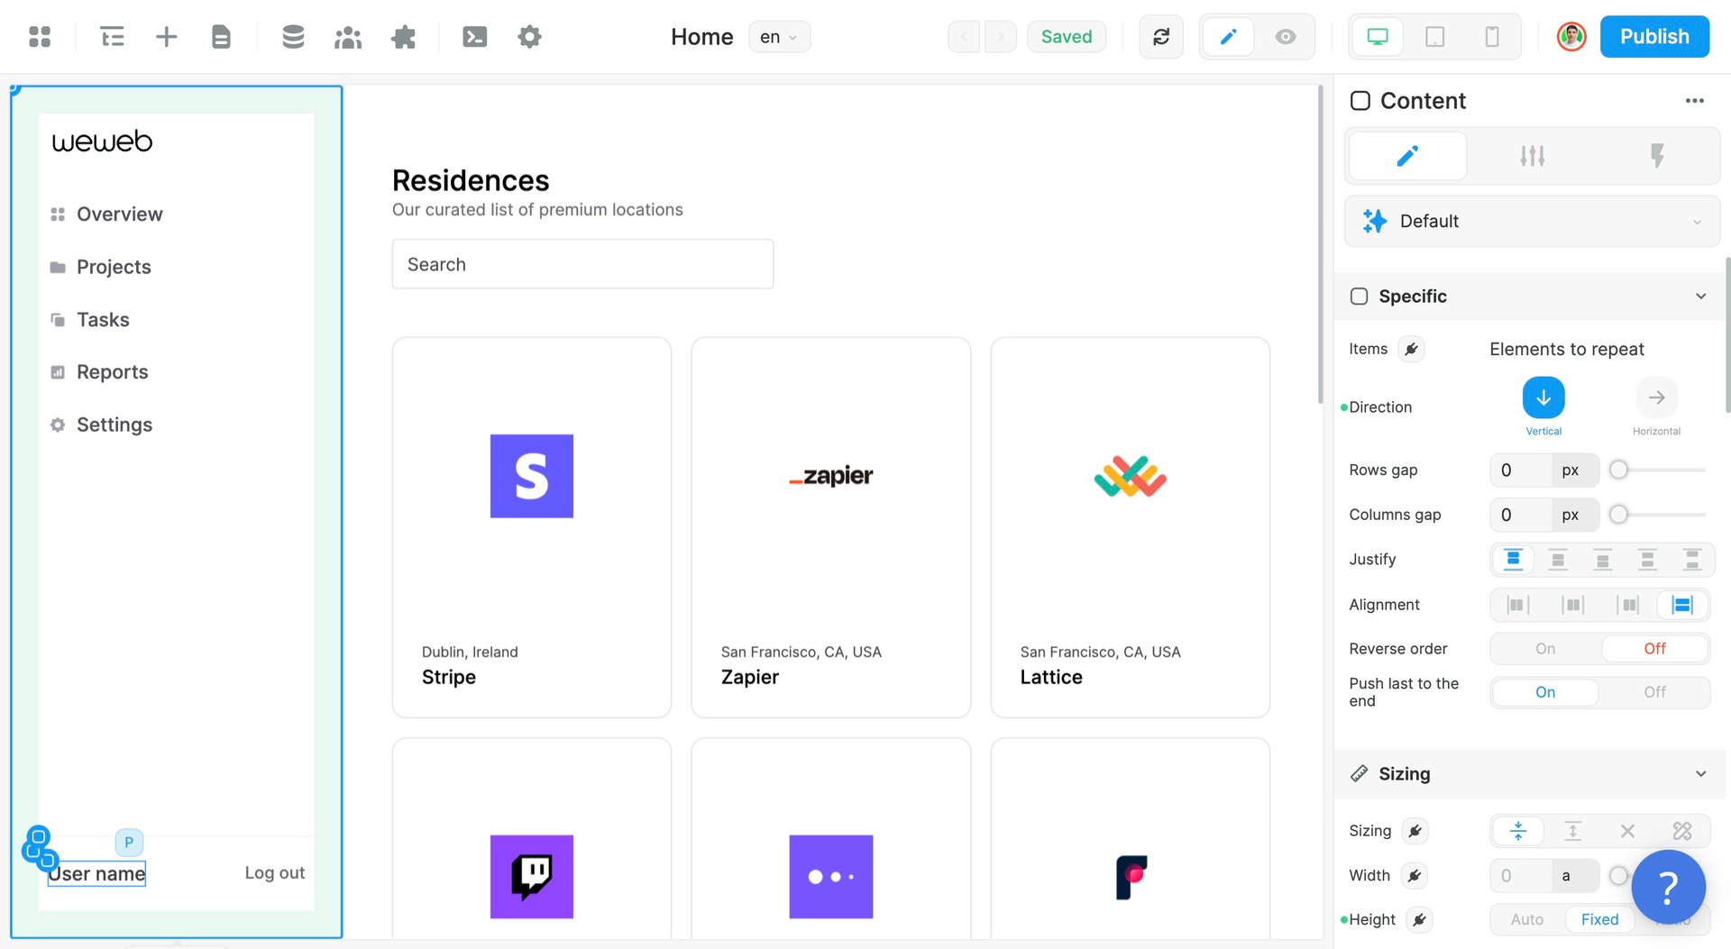
Task: Open the terminal debug icon
Action: coord(475,37)
